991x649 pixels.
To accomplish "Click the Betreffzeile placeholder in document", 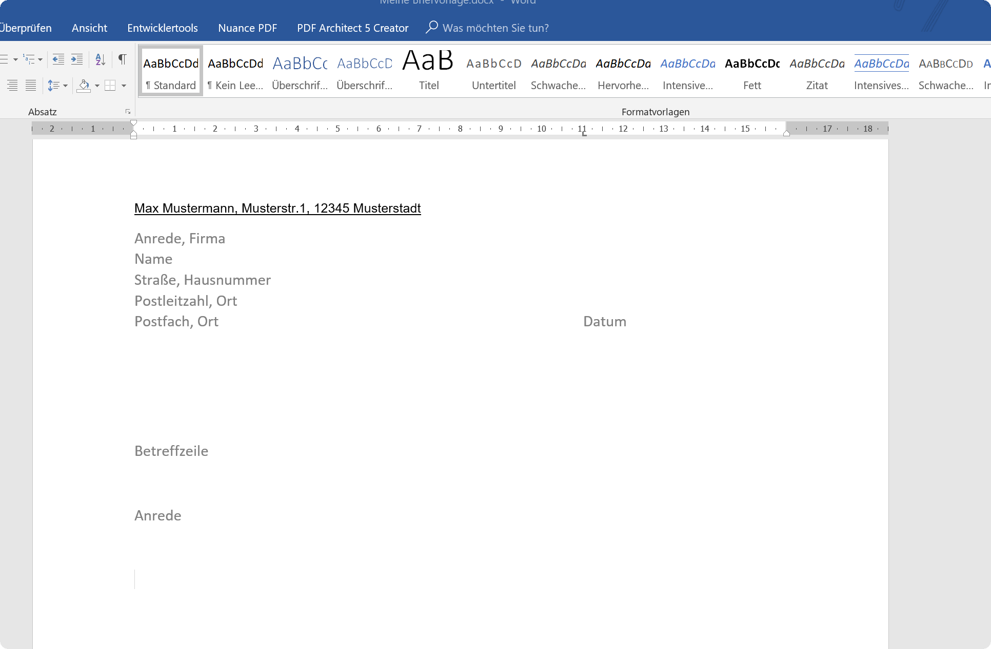I will (x=171, y=451).
